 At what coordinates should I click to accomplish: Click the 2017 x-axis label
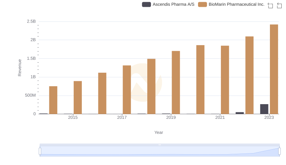[122, 117]
